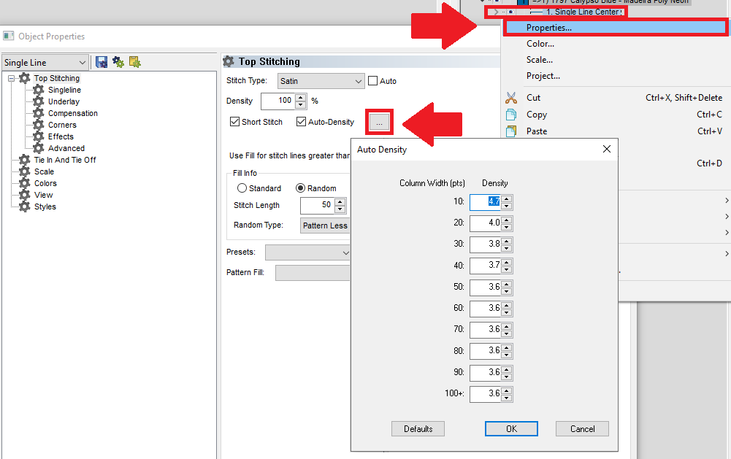Uncheck the Short Stitch checkbox
Screen dimensions: 731x459
tap(234, 122)
